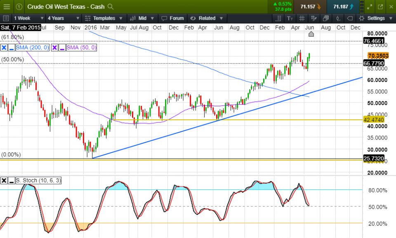This screenshot has width=396, height=238.
Task: Select the text annotation tool
Action: point(290,18)
